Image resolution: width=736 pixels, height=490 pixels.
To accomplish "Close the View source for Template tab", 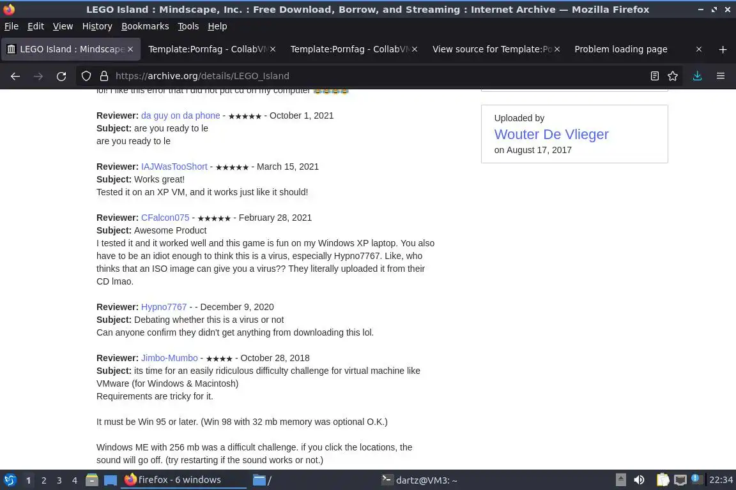I will (556, 49).
